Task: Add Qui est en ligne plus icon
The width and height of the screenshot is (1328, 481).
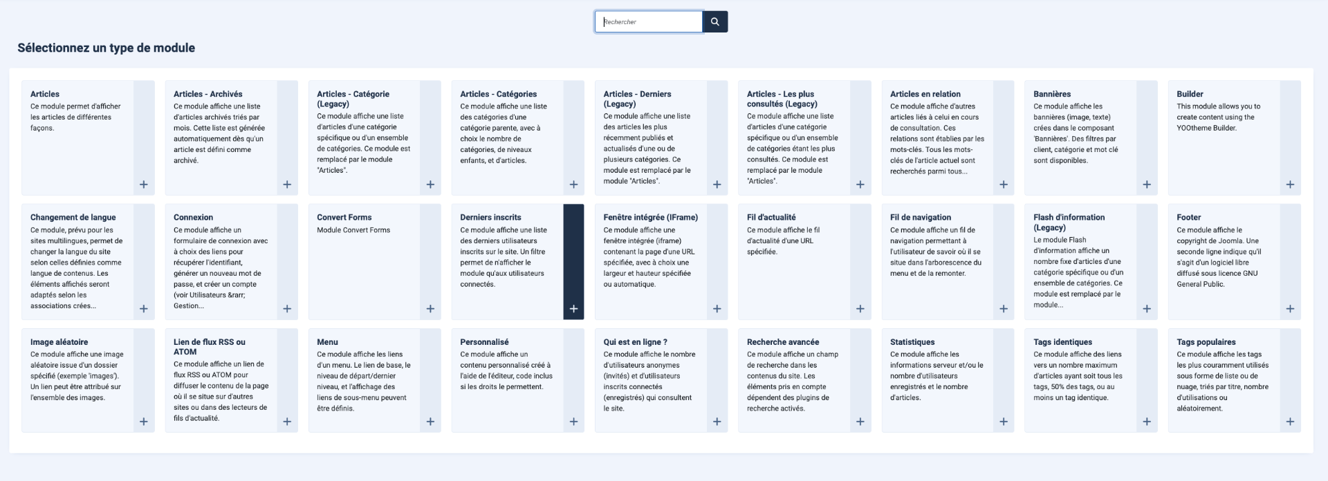Action: (x=717, y=422)
